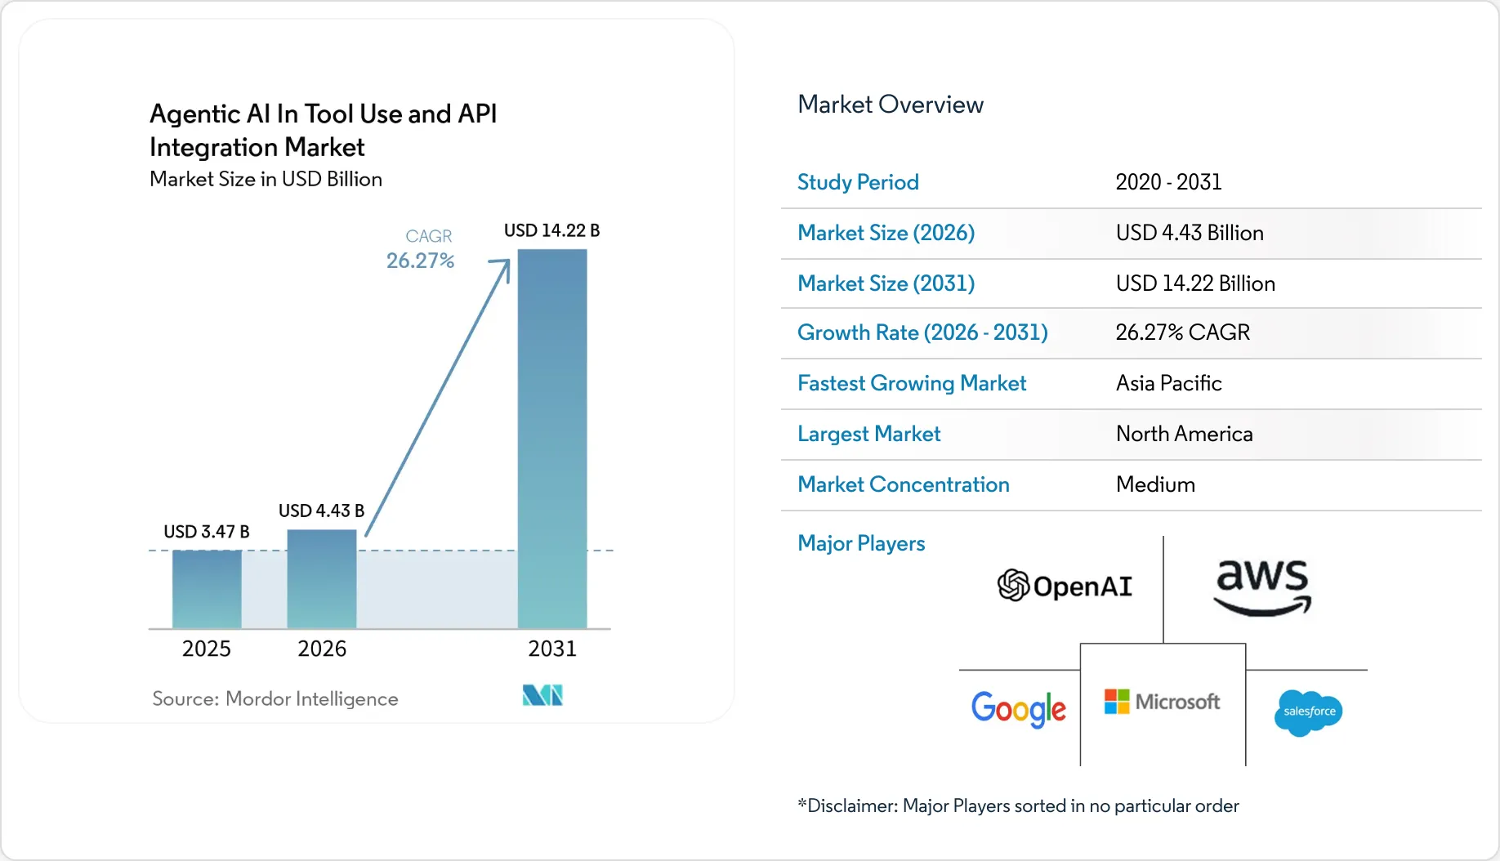Image resolution: width=1500 pixels, height=861 pixels.
Task: Click the '2020 - 2031' value
Action: coord(1168,182)
